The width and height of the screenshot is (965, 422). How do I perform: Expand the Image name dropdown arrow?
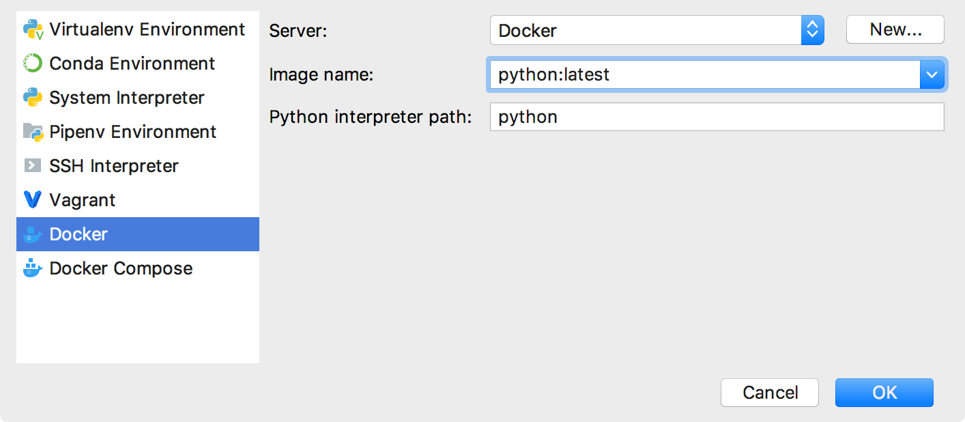click(x=932, y=74)
